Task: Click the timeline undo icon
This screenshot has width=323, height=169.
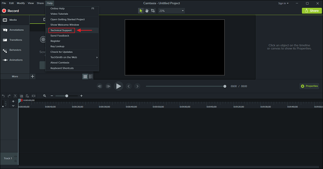Action: click(3, 96)
